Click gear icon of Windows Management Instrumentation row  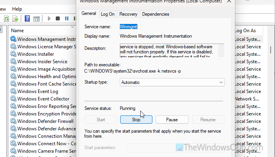pyautogui.click(x=13, y=39)
